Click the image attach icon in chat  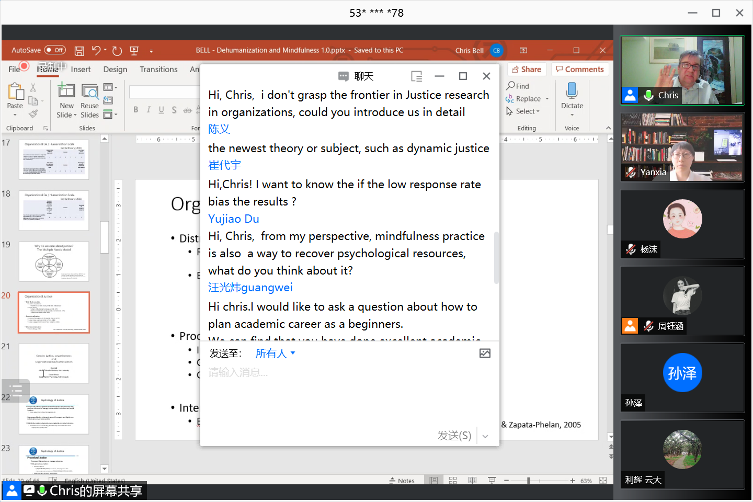485,353
